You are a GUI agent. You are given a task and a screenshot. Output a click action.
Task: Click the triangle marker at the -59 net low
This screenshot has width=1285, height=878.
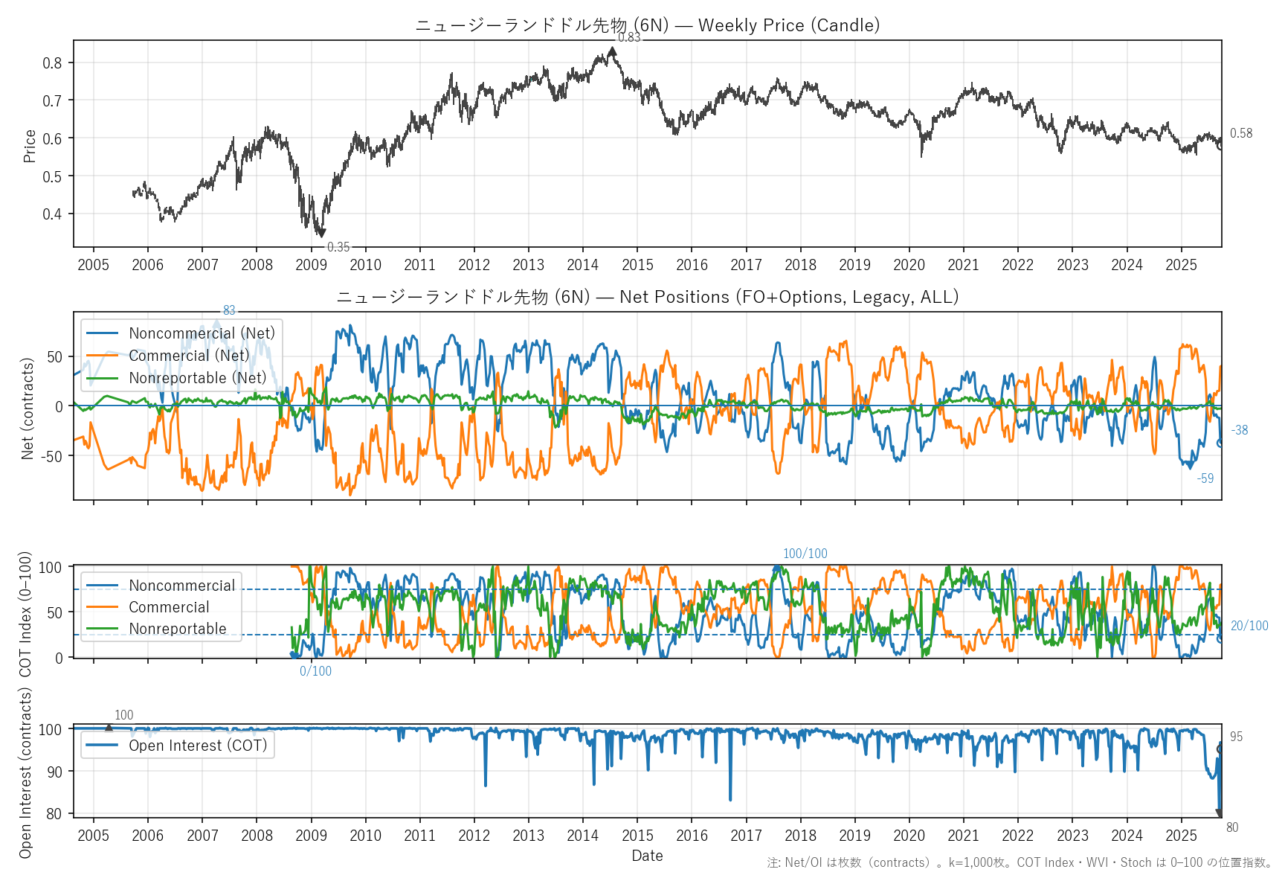point(1190,465)
